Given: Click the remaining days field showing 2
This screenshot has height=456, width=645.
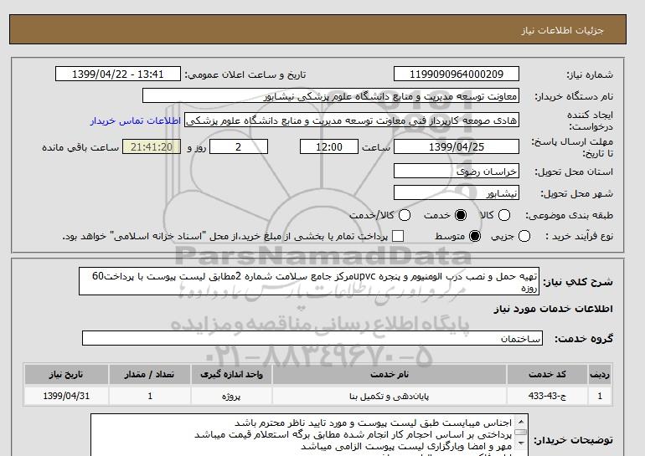Looking at the screenshot, I should coord(239,147).
